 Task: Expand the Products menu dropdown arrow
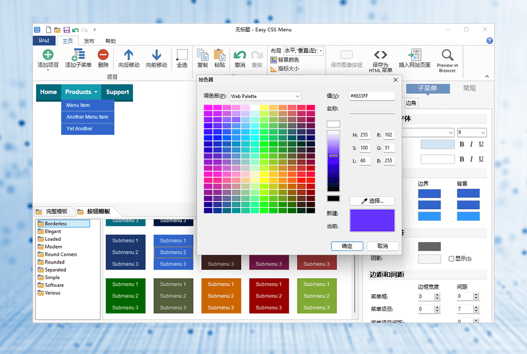click(96, 92)
